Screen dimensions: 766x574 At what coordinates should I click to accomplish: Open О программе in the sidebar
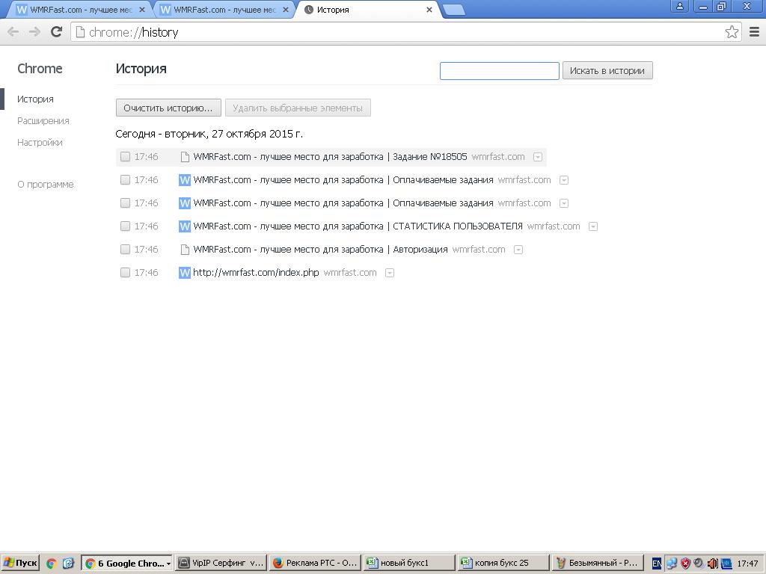46,185
